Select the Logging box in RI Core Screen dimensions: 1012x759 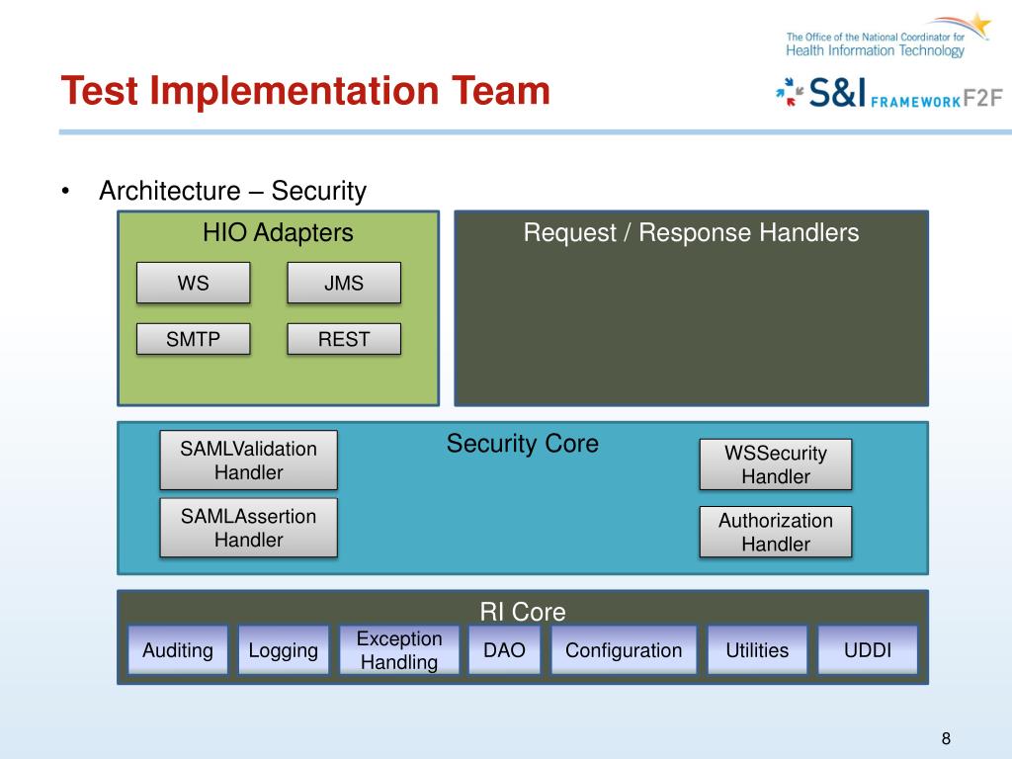pos(284,650)
